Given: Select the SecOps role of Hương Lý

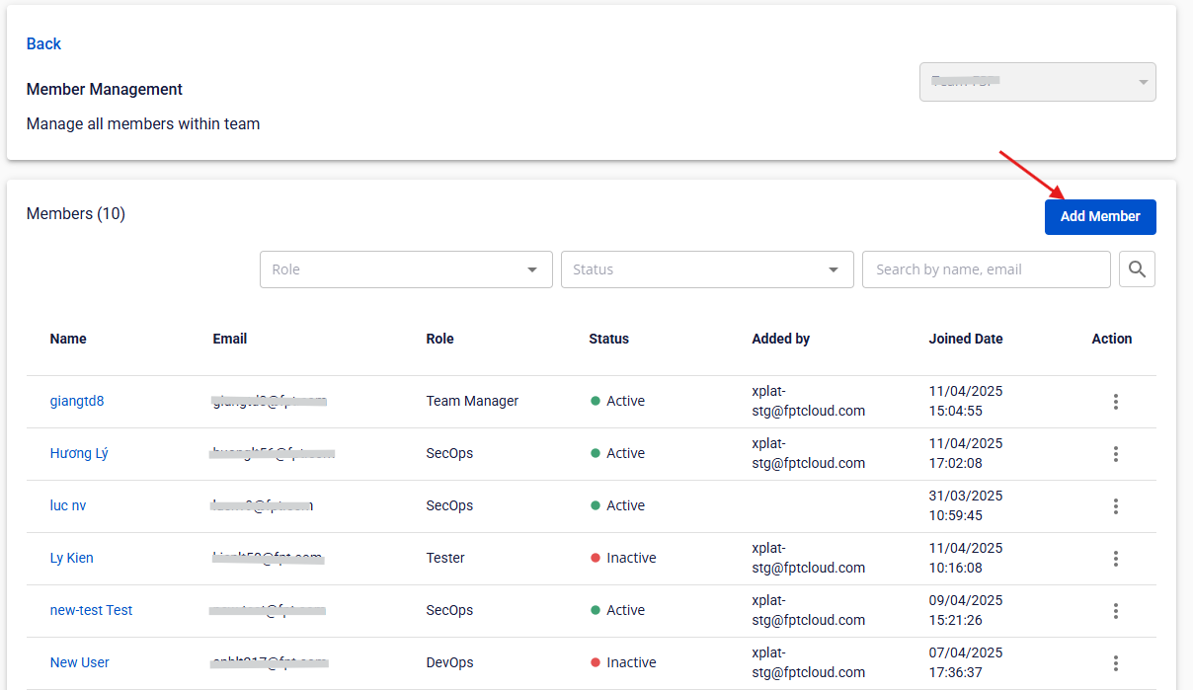Looking at the screenshot, I should point(449,453).
